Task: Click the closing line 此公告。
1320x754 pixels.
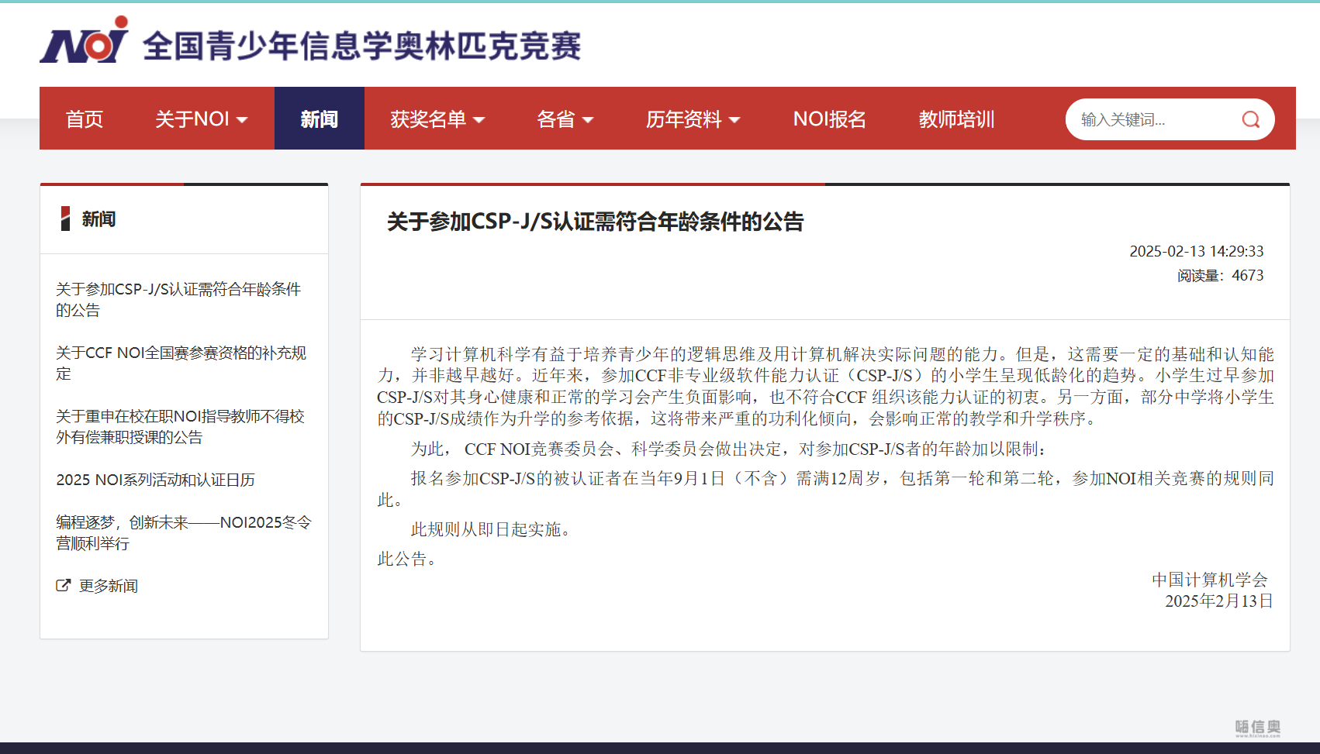Action: pyautogui.click(x=407, y=559)
